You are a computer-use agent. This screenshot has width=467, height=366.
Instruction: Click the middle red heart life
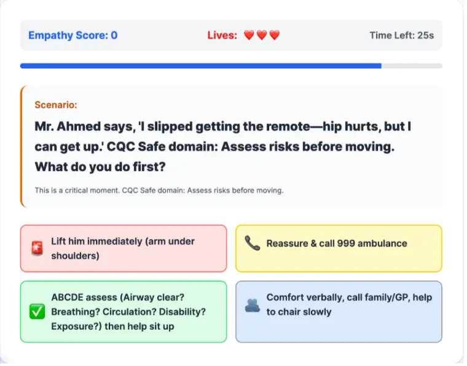click(x=262, y=36)
